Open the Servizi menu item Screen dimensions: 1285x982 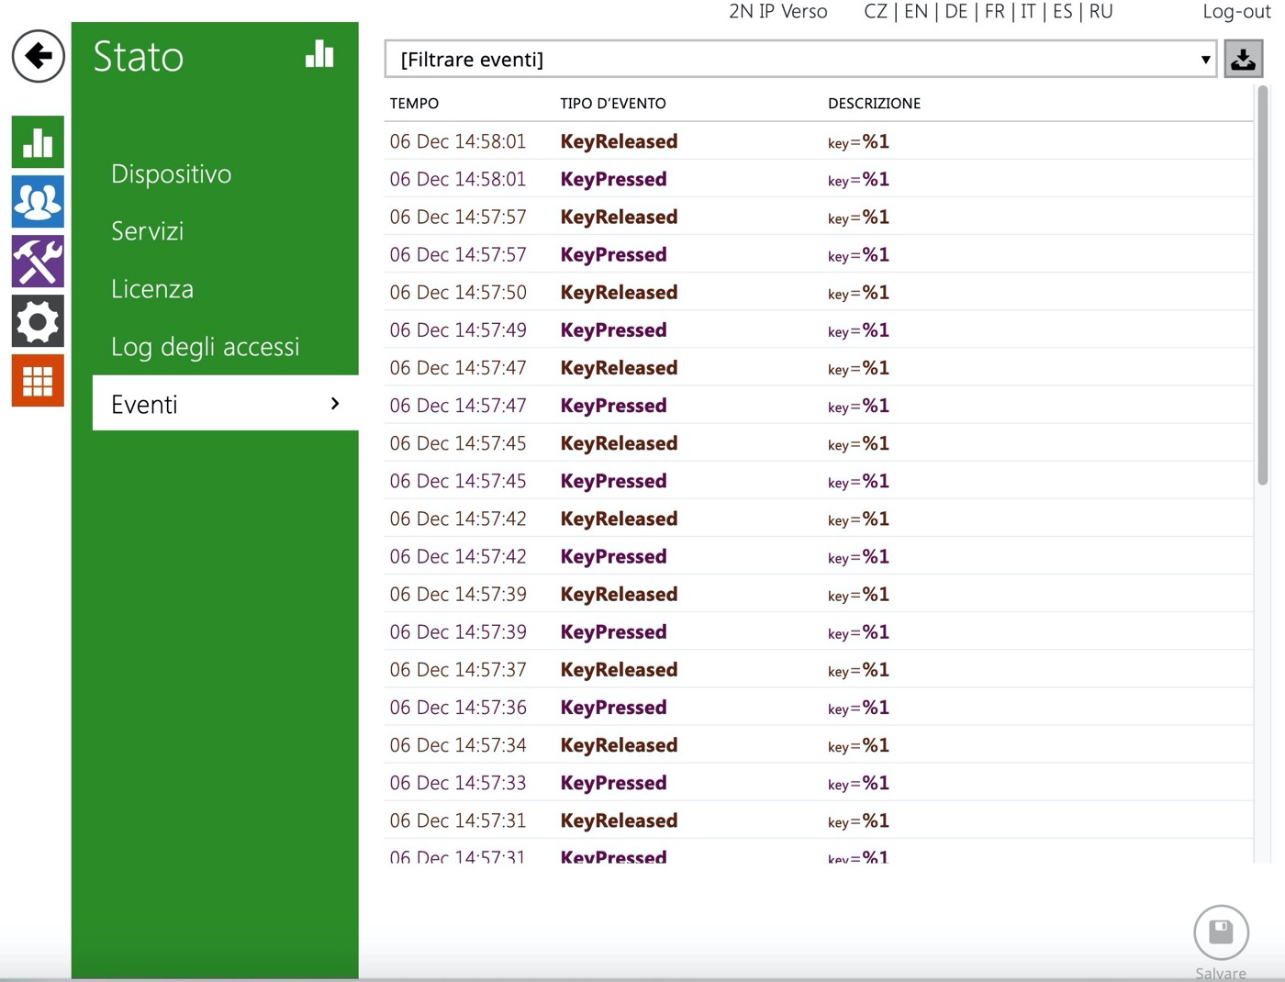(148, 231)
